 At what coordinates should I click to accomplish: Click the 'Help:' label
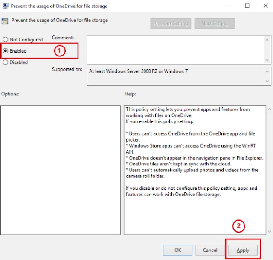tap(130, 94)
